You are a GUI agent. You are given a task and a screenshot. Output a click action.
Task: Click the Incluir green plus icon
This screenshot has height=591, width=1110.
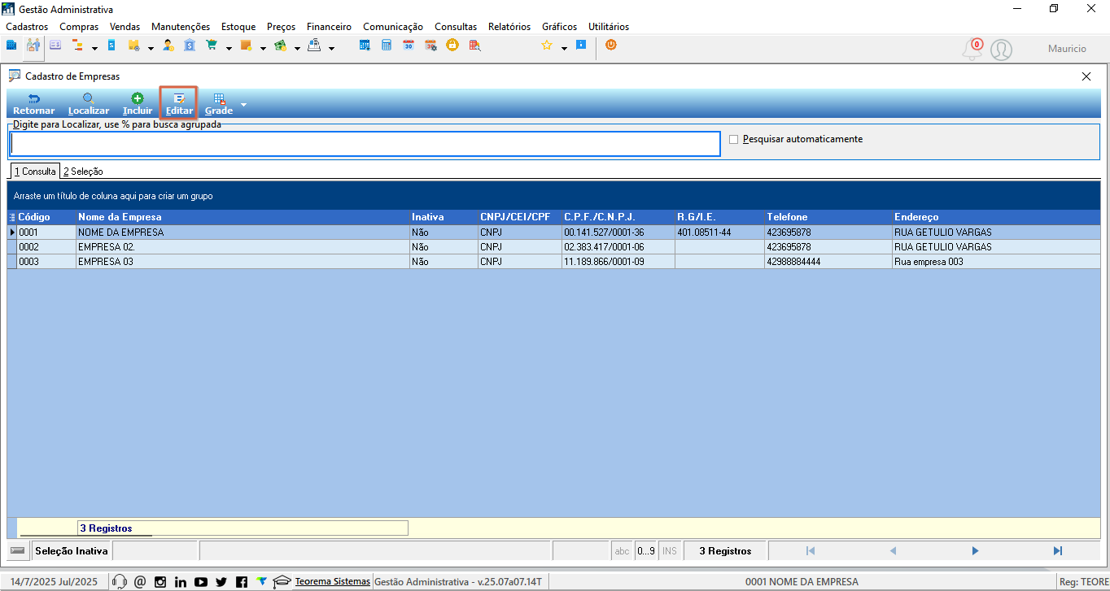pyautogui.click(x=138, y=98)
